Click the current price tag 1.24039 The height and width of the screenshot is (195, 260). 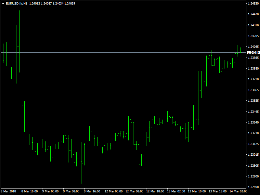click(x=253, y=53)
